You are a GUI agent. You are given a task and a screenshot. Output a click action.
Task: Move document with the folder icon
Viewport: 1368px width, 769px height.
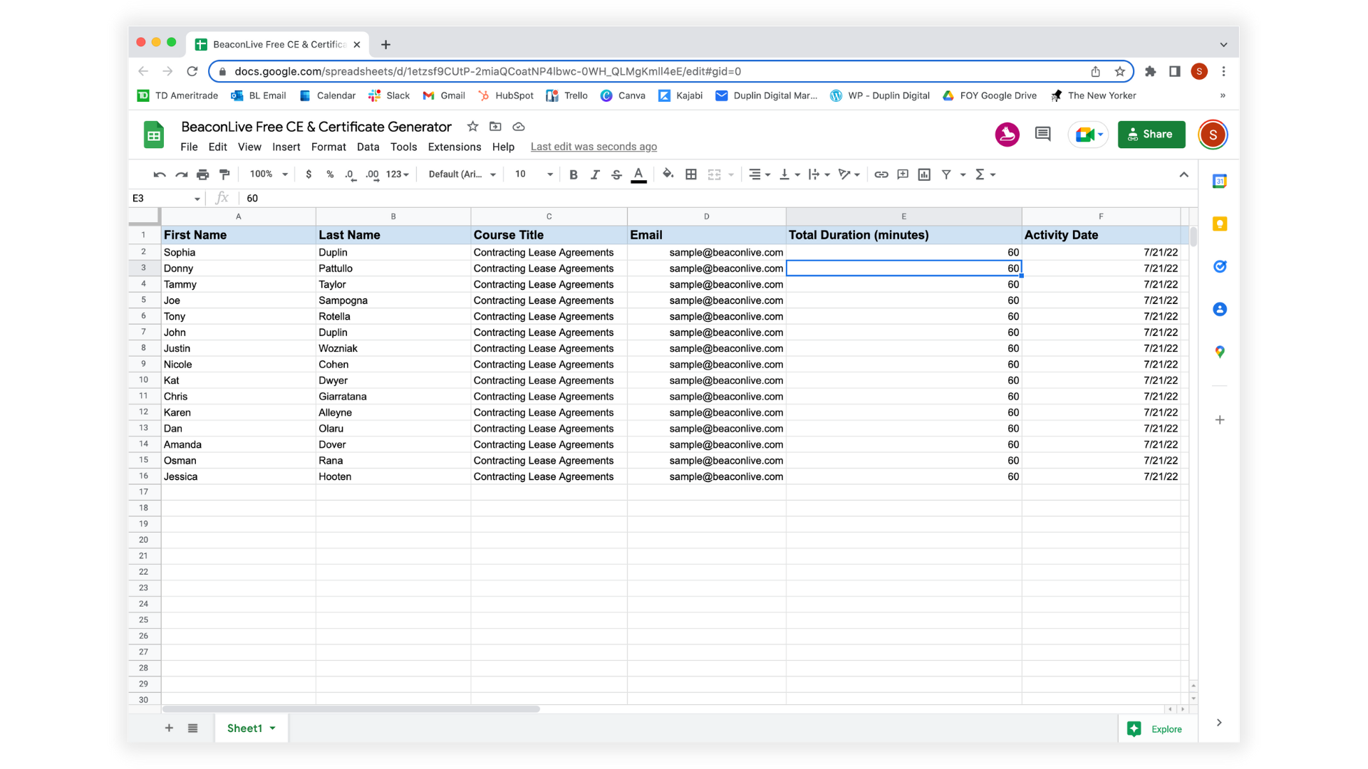[x=495, y=127]
